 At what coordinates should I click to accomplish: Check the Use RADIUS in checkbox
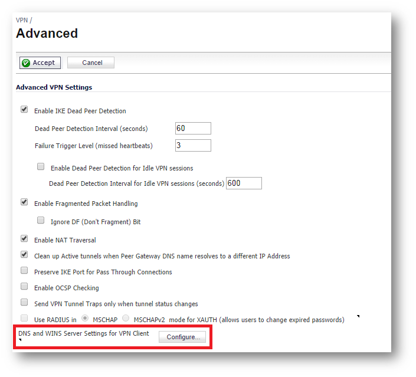[x=24, y=319]
